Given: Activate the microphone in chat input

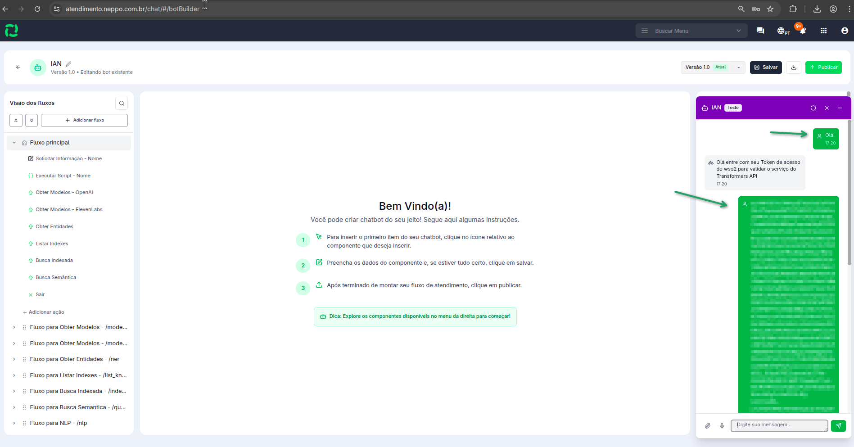Looking at the screenshot, I should tap(722, 426).
